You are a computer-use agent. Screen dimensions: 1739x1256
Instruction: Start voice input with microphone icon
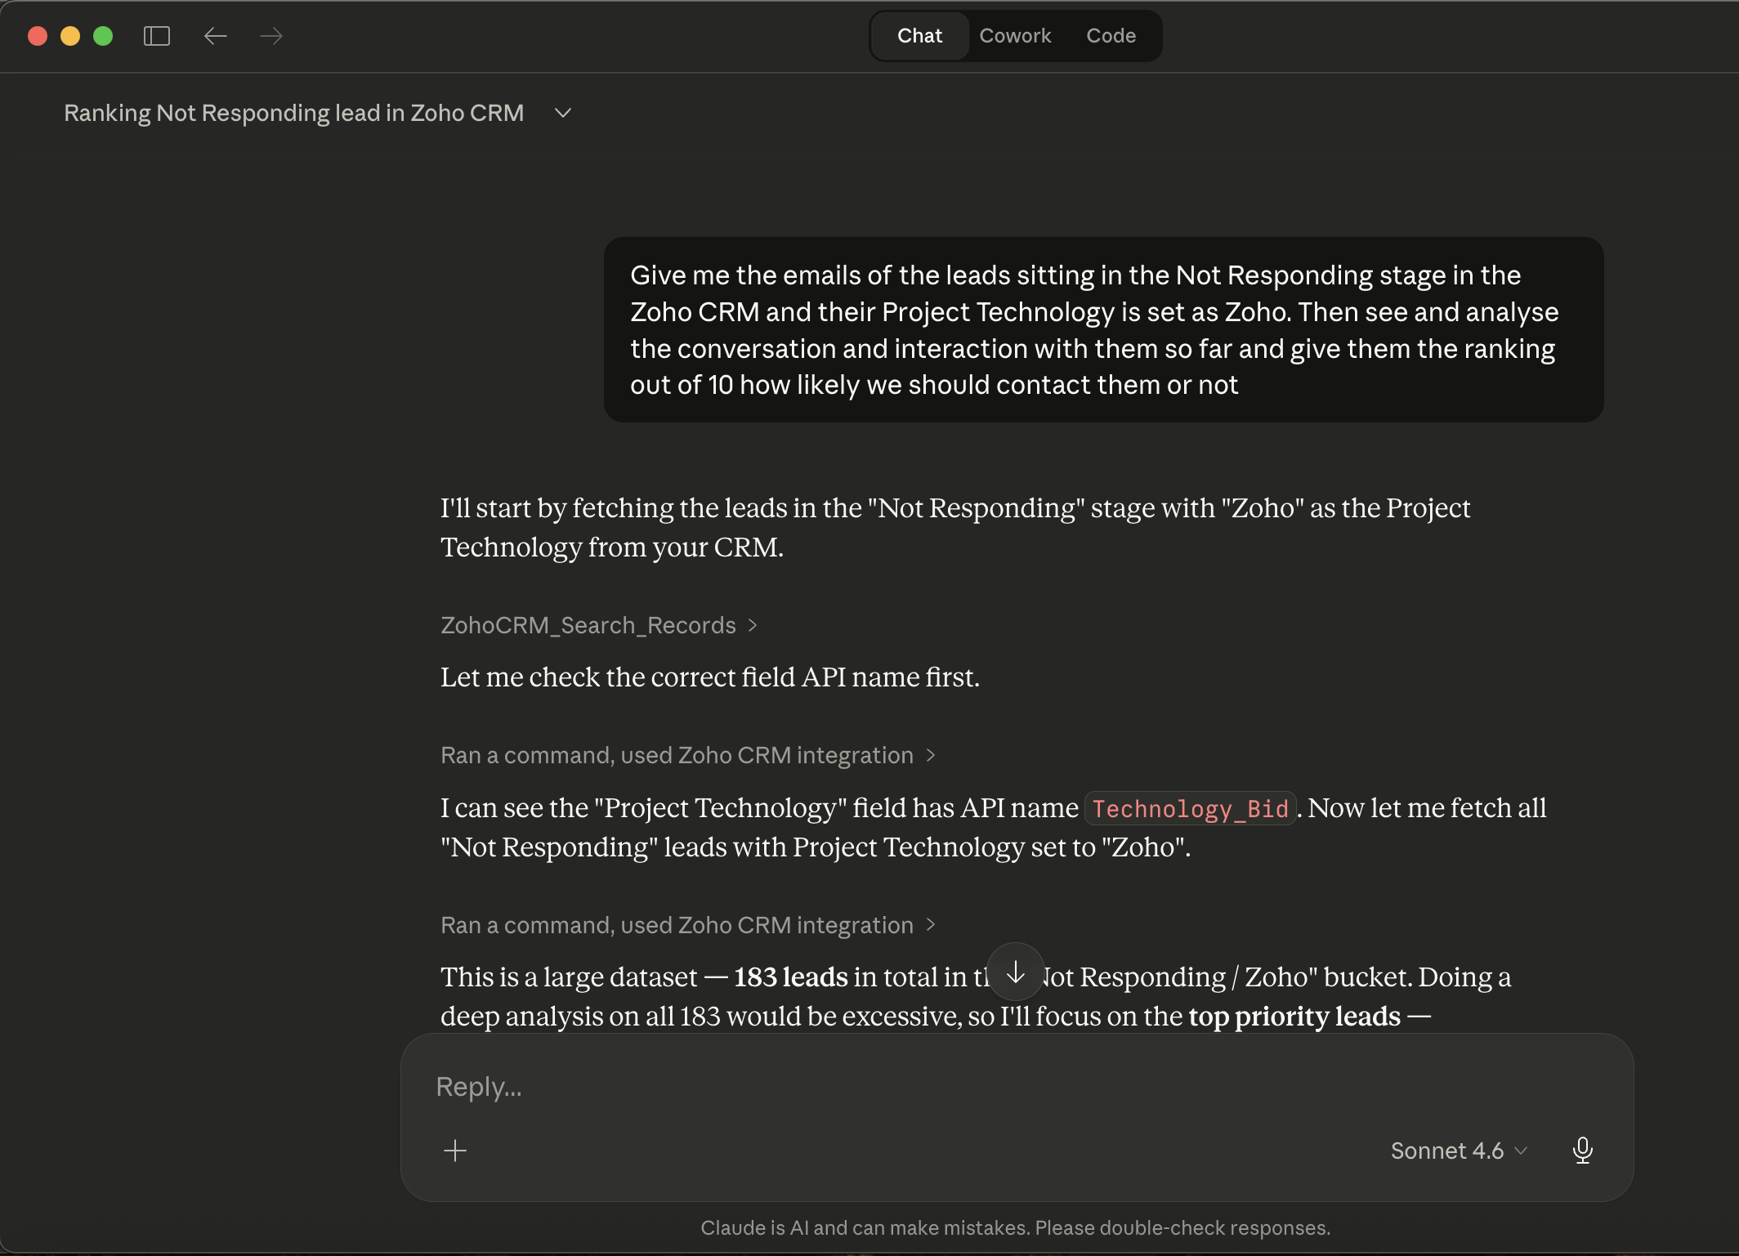(1582, 1151)
